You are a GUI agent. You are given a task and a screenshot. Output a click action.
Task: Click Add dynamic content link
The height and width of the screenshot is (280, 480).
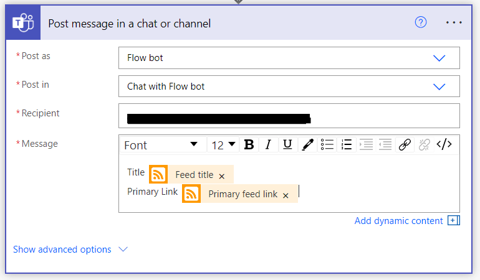pyautogui.click(x=399, y=221)
